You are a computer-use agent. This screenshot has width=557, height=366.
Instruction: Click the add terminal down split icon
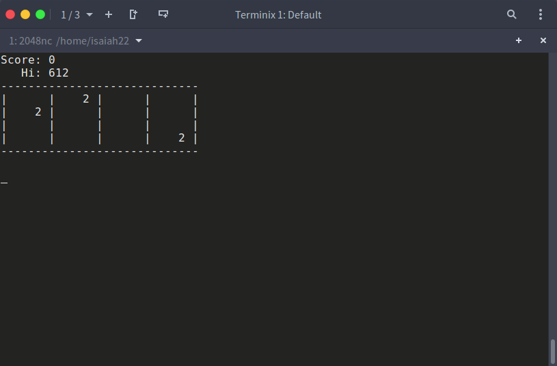[163, 14]
